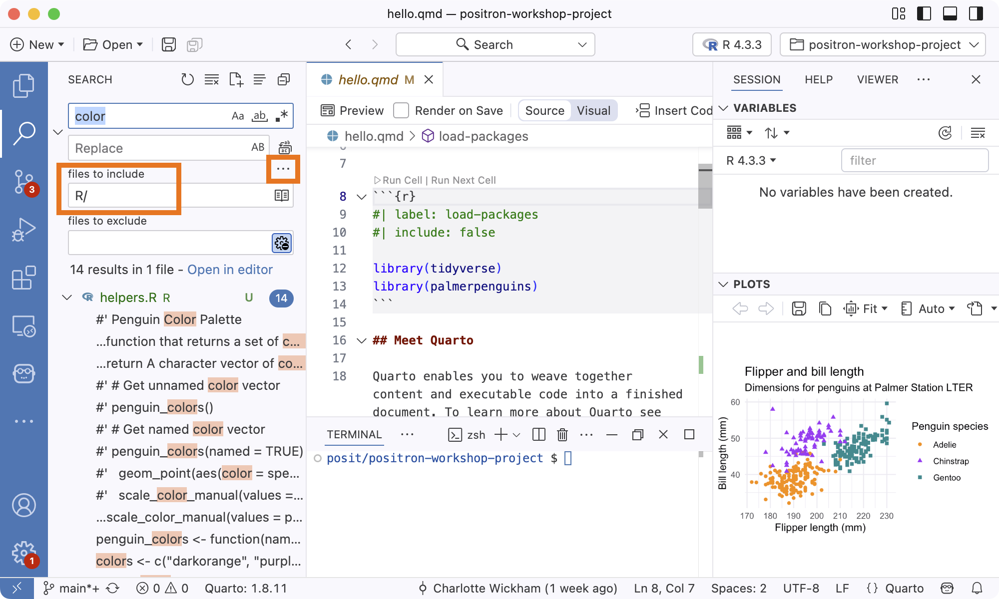Screen dimensions: 999x599
Task: Open the Run and Debug view
Action: coord(23,230)
